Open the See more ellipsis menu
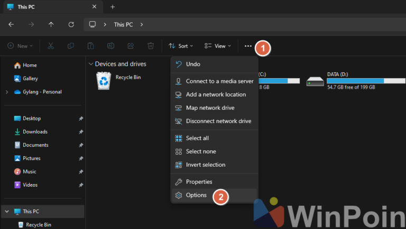 pyautogui.click(x=248, y=46)
